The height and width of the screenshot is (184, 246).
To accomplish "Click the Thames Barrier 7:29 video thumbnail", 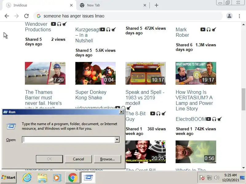I will [45, 73].
